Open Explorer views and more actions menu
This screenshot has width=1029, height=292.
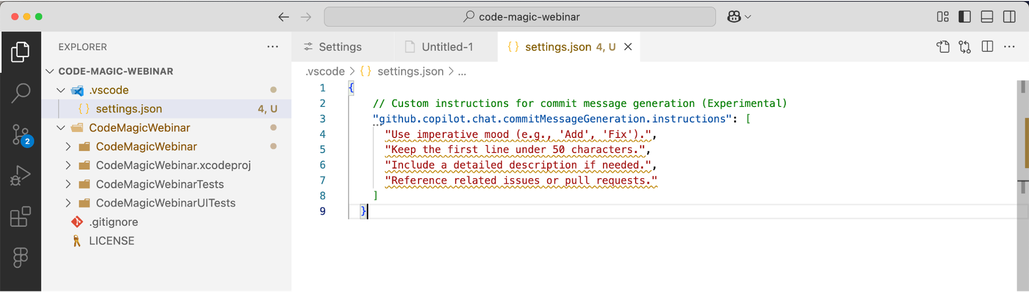coord(273,47)
